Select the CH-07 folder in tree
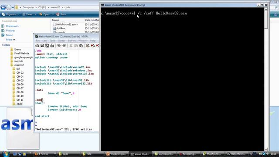 pyautogui.click(x=20, y=88)
